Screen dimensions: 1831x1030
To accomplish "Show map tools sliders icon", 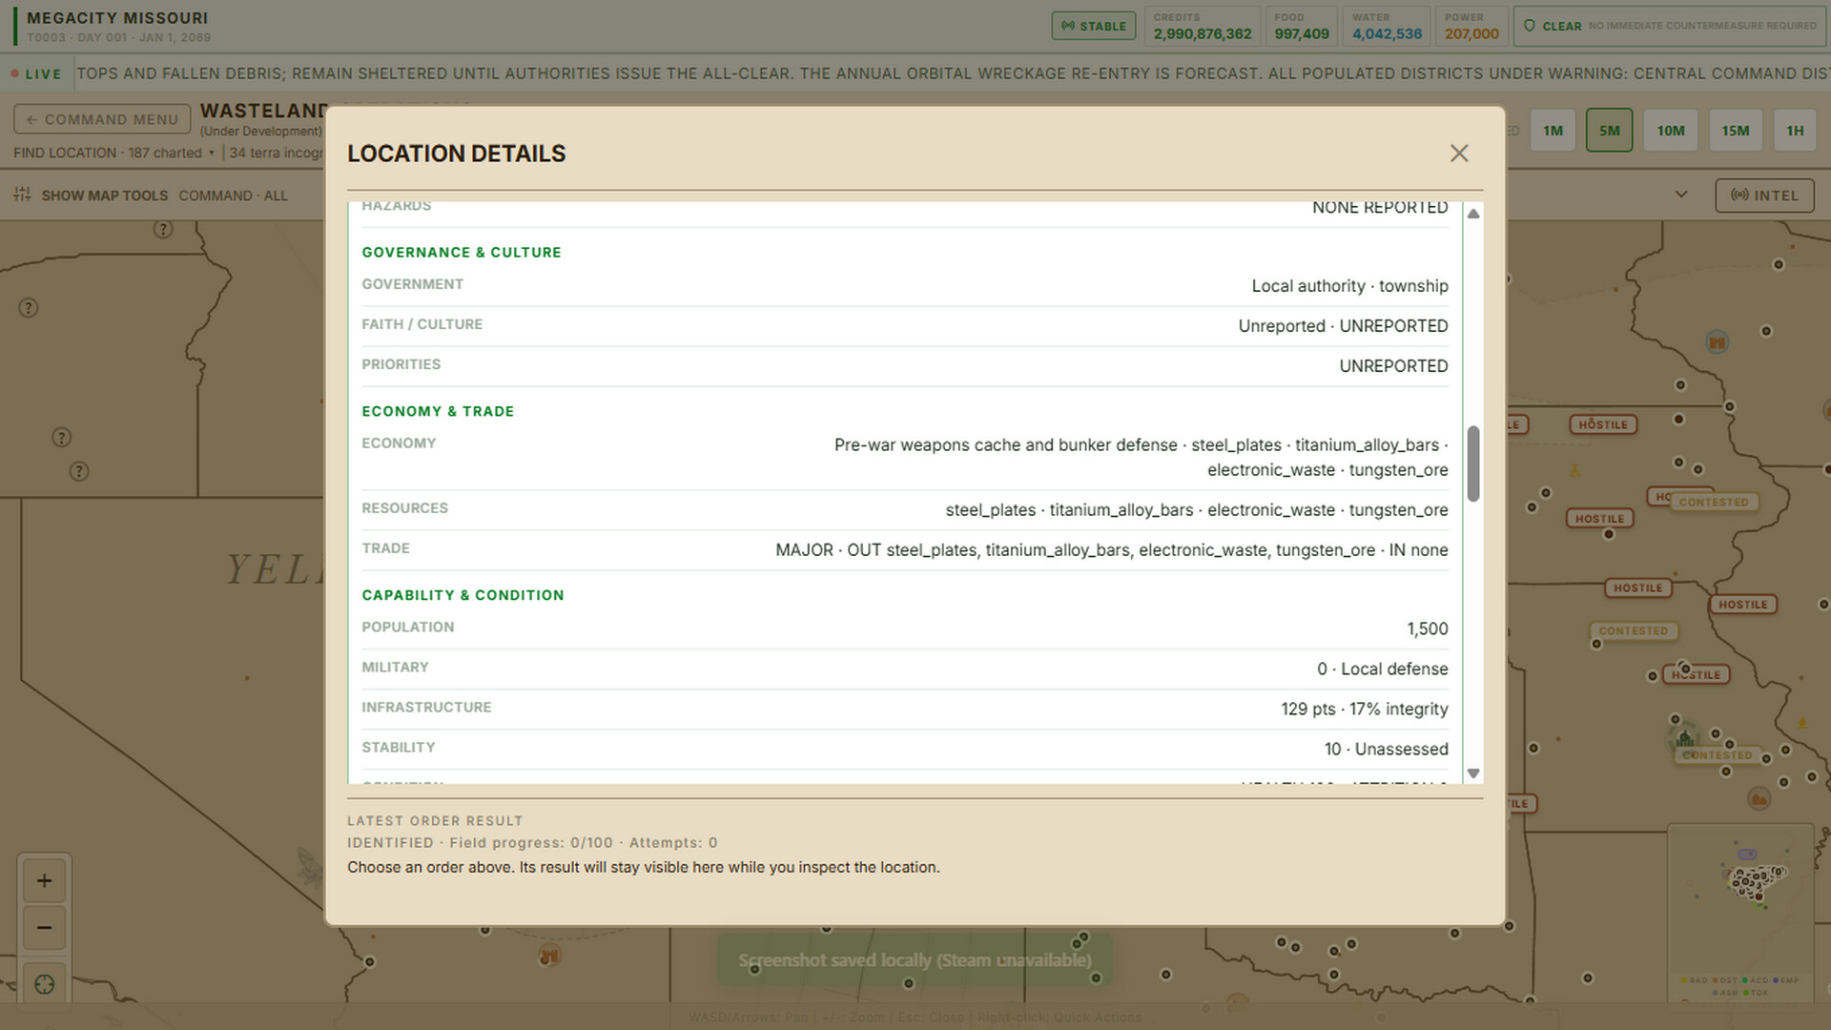I will [x=22, y=195].
